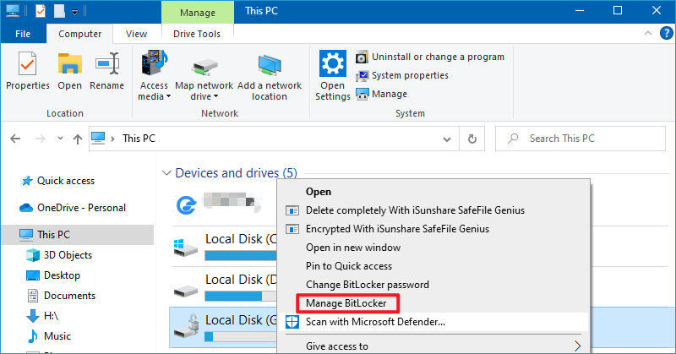Open Music in navigation pane
Image resolution: width=676 pixels, height=354 pixels.
48,336
